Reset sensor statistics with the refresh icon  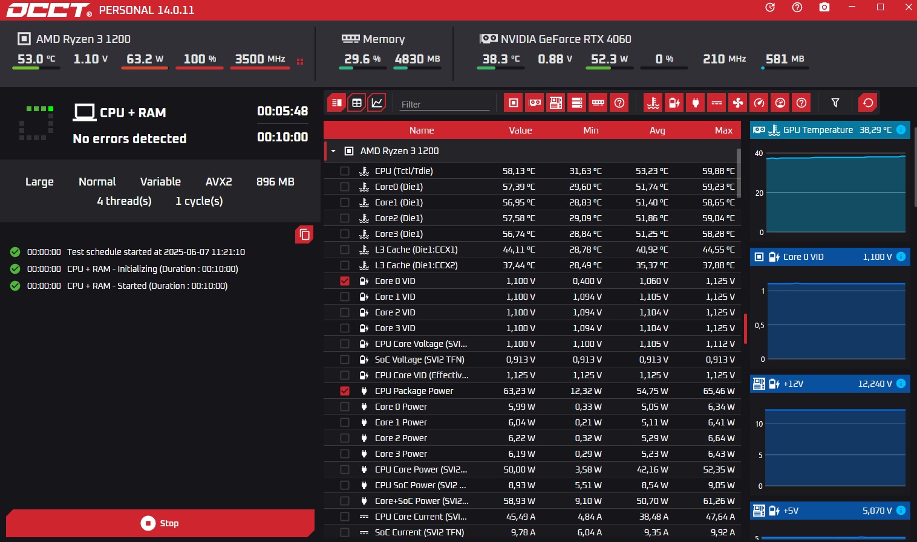coord(868,103)
